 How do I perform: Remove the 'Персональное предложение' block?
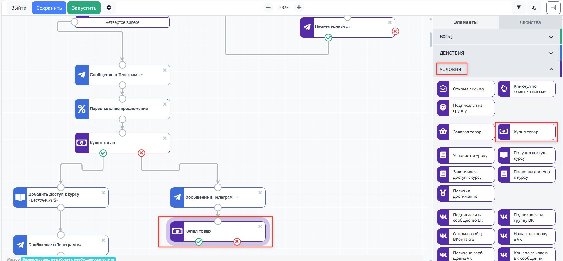165,104
